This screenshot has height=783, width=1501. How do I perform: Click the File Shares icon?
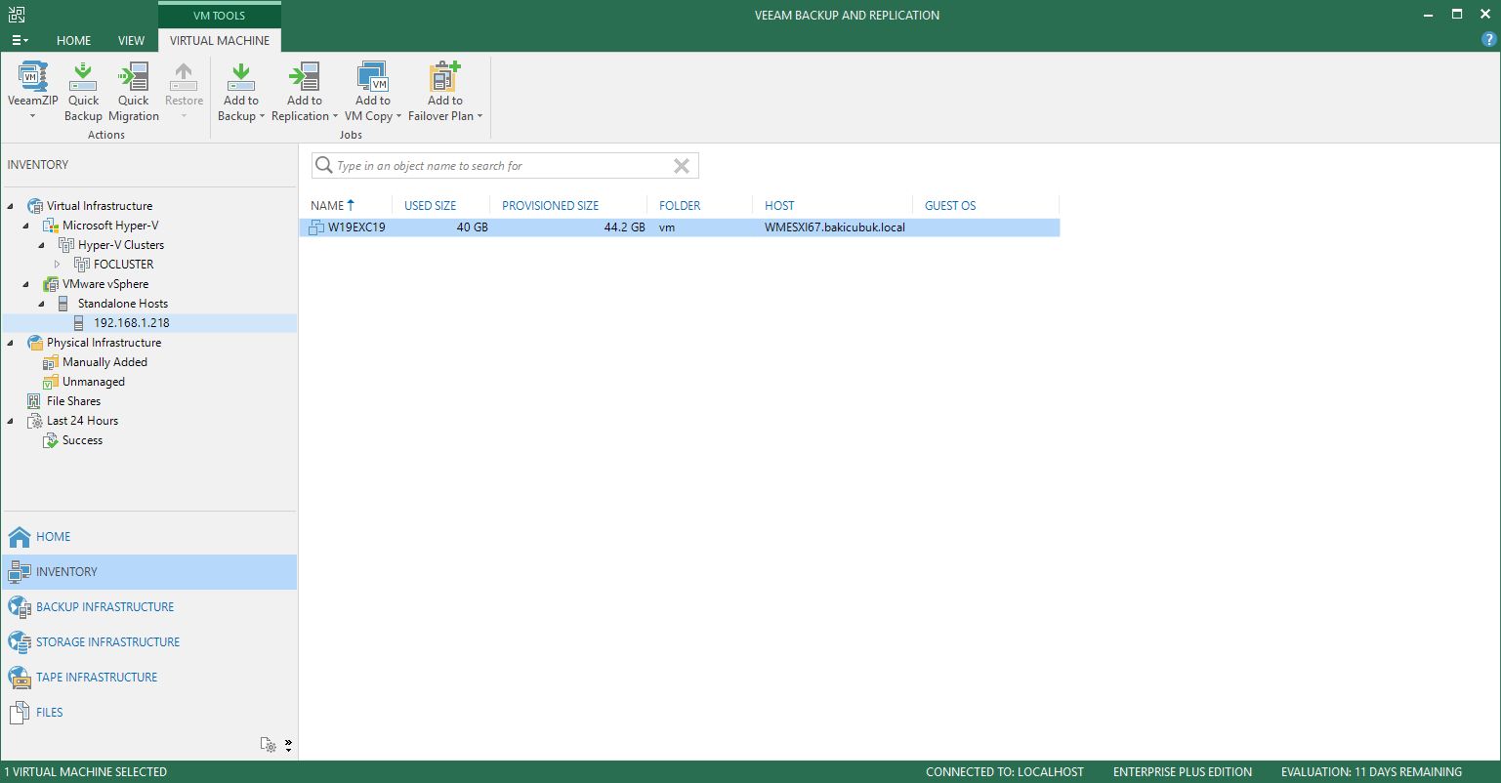coord(35,401)
